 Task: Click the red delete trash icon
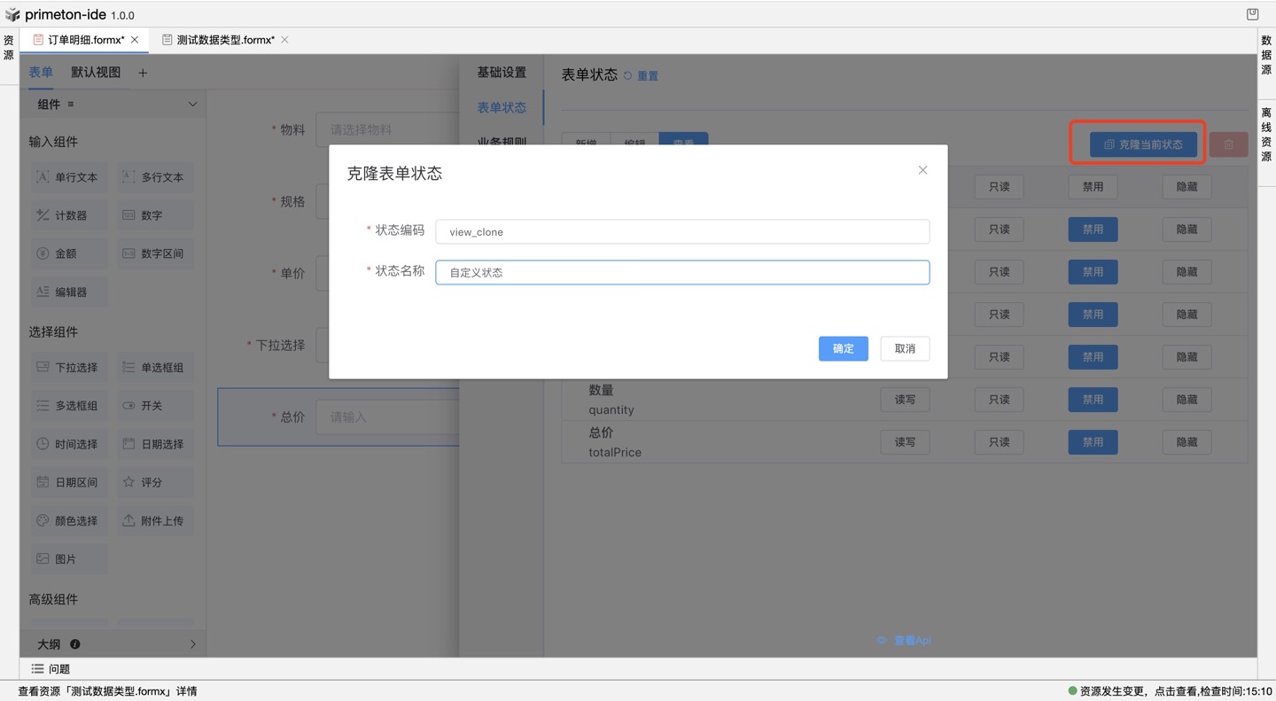pyautogui.click(x=1228, y=144)
